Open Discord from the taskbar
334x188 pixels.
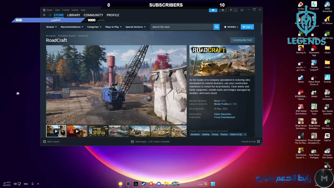159,184
